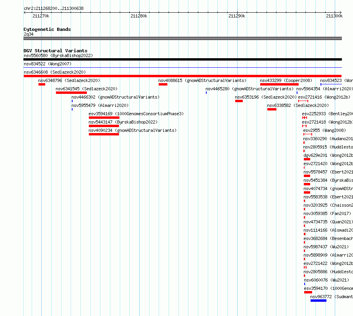Open nsv5451384 ByrskaBishop label
The height and width of the screenshot is (316, 353).
[x=328, y=180]
